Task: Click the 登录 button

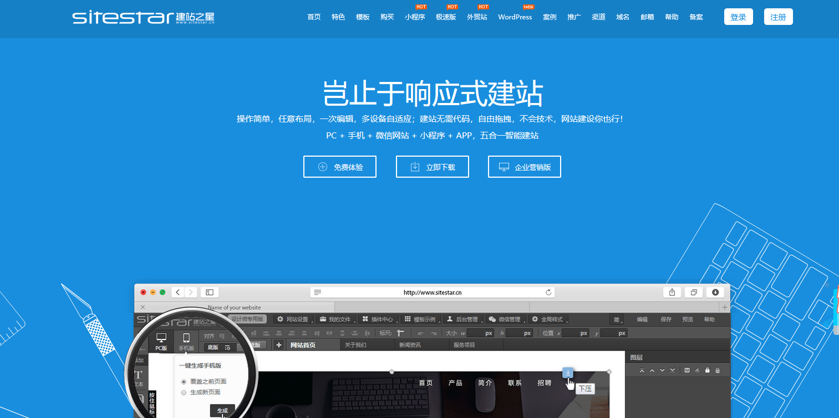Action: tap(739, 17)
